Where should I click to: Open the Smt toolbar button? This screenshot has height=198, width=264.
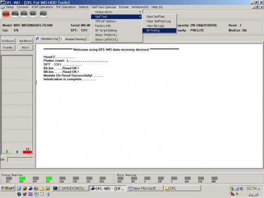33,14
